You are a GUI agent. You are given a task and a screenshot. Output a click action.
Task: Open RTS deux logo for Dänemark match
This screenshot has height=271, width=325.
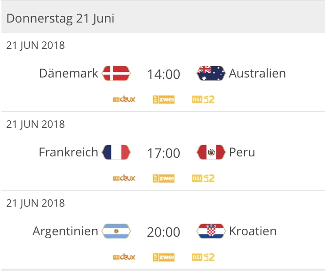(124, 99)
